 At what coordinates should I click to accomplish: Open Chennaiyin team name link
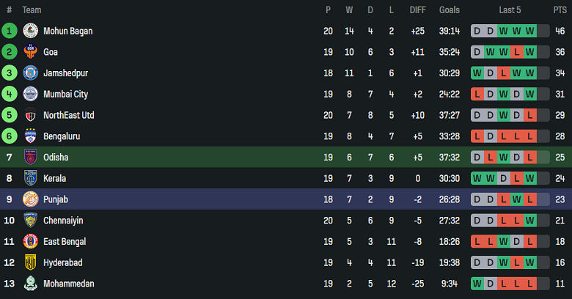pyautogui.click(x=65, y=221)
